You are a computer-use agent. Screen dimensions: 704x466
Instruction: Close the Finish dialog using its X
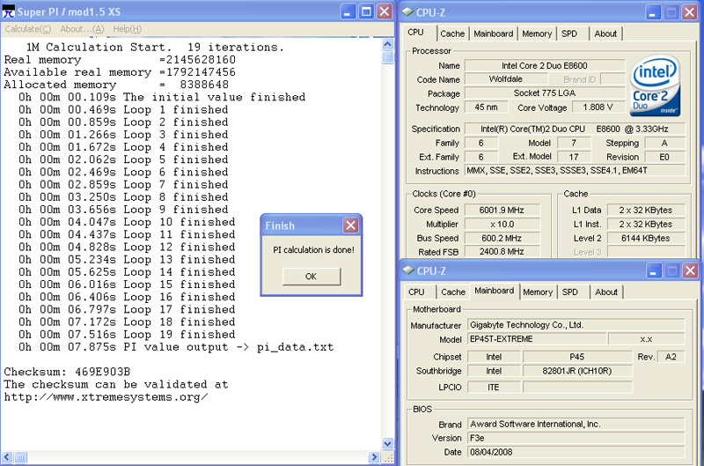350,226
